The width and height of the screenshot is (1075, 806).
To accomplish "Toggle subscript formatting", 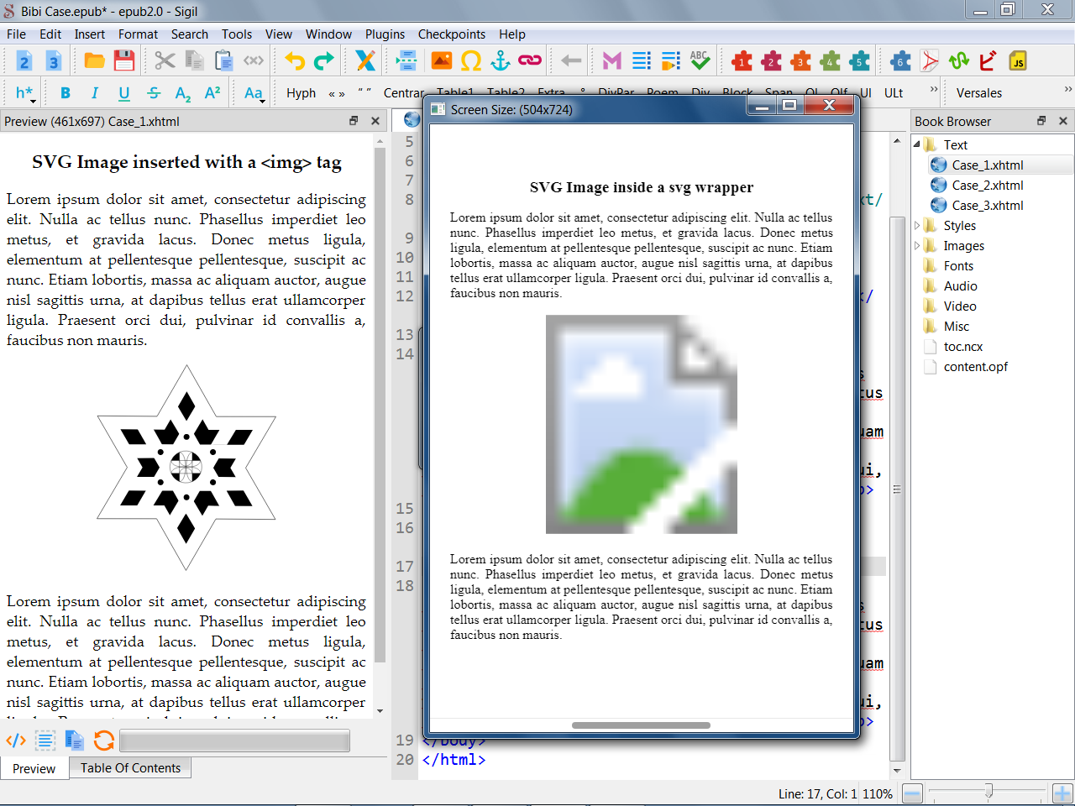I will (183, 93).
